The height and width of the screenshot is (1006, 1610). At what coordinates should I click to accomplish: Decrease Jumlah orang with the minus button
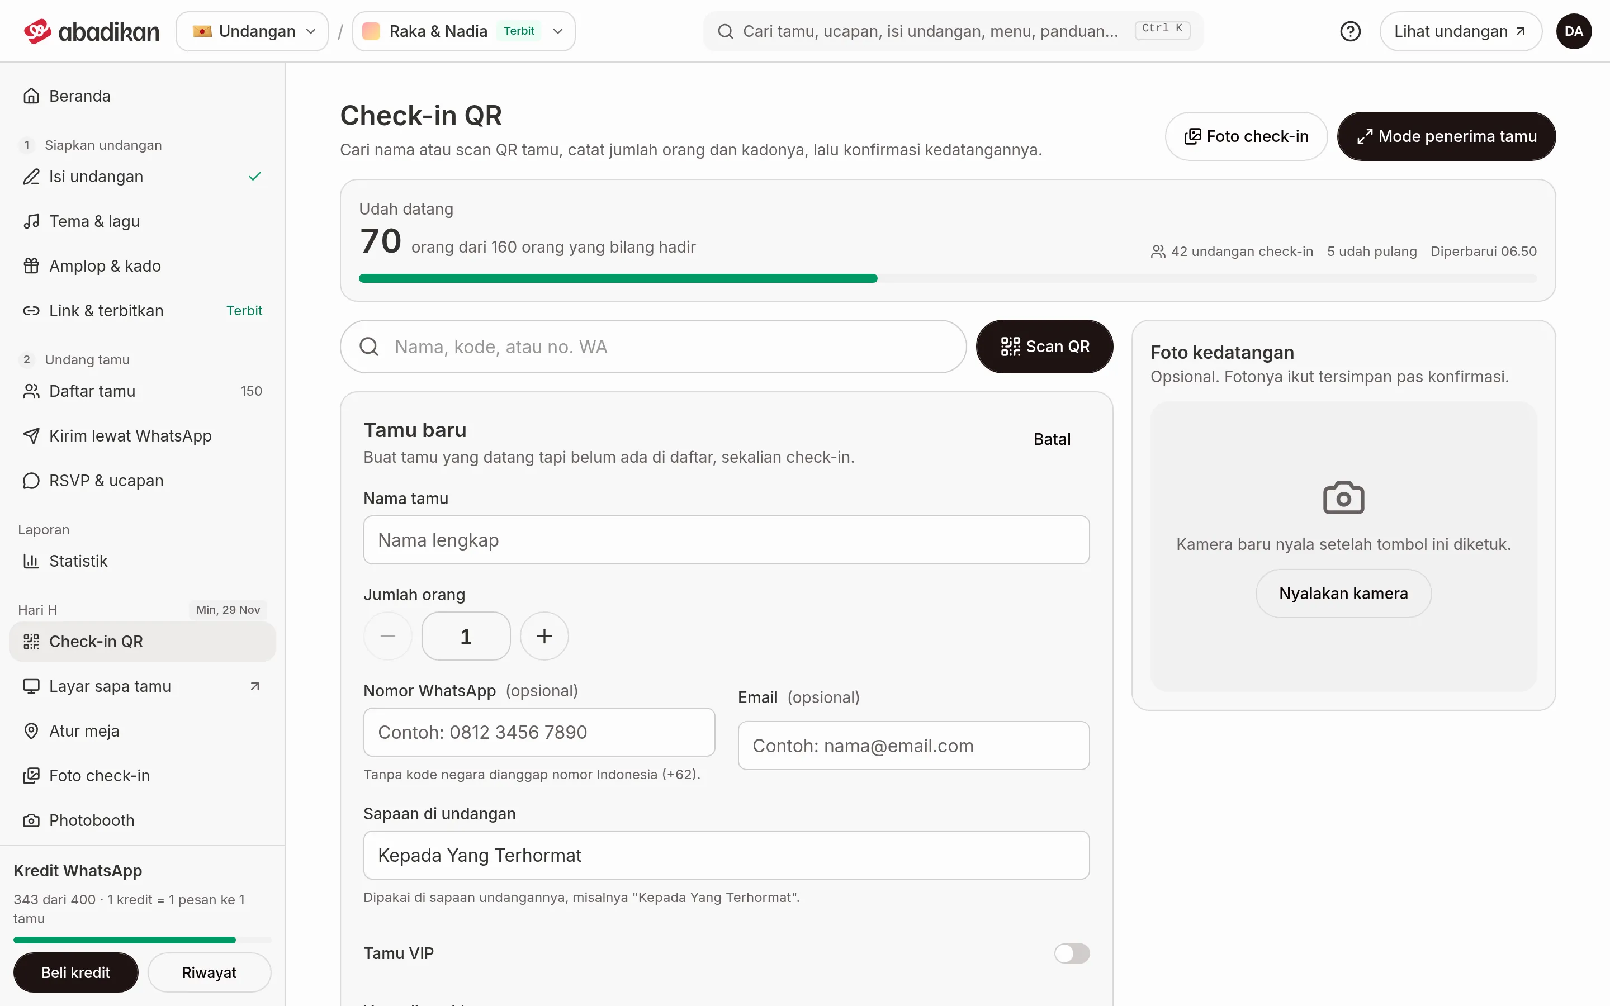(x=388, y=636)
